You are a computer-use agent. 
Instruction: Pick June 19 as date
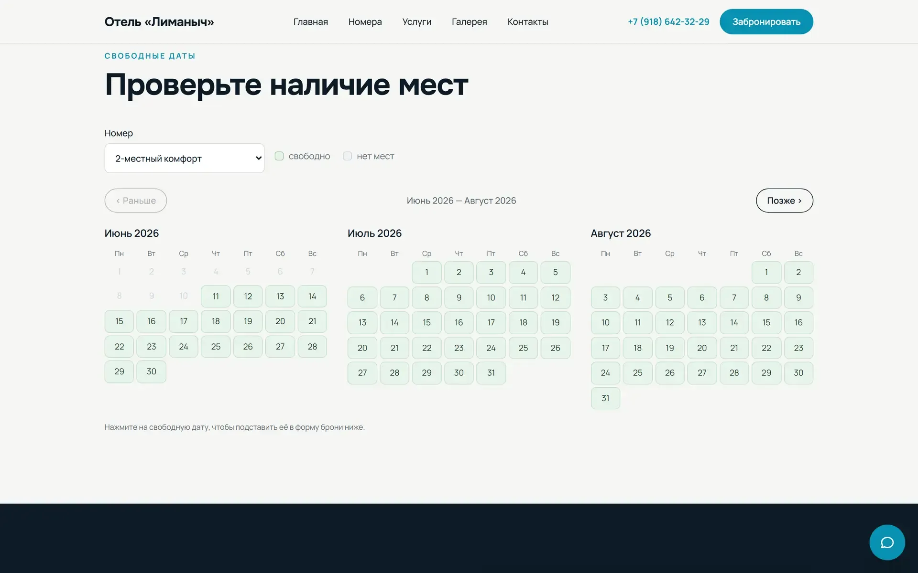248,321
